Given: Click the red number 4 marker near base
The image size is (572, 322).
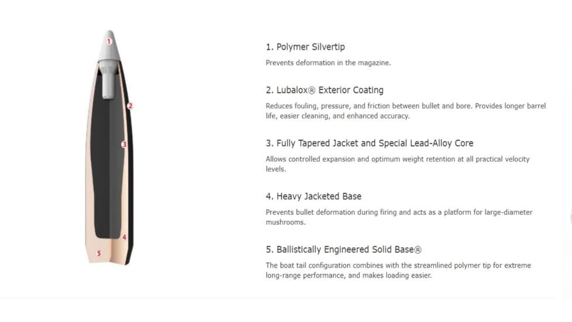Looking at the screenshot, I should (124, 238).
